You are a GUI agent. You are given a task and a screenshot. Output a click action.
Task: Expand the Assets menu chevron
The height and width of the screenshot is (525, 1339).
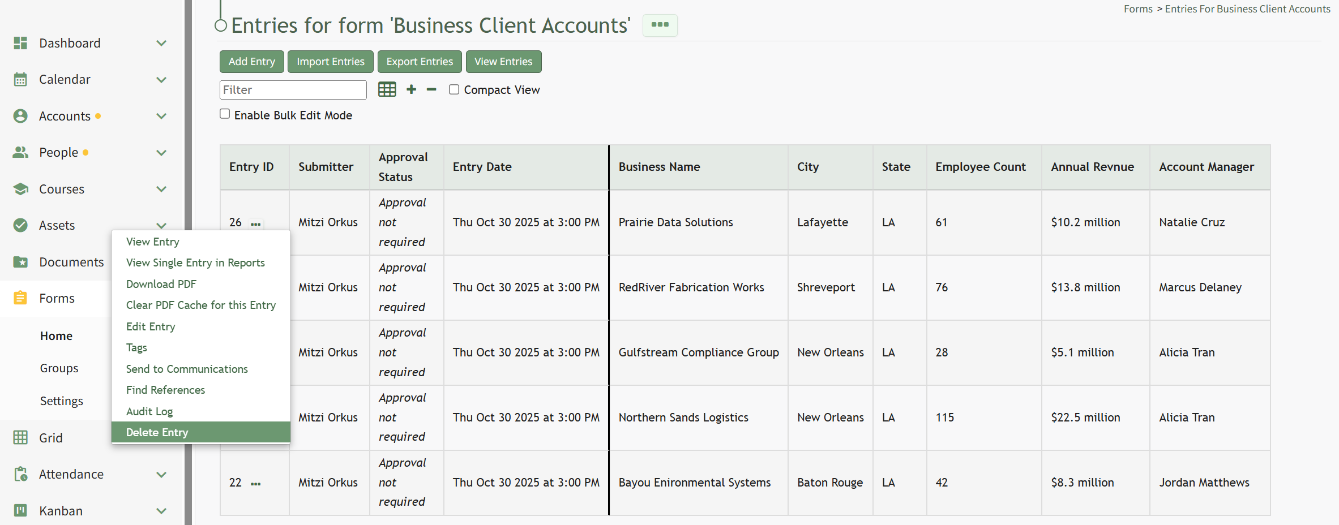(161, 225)
